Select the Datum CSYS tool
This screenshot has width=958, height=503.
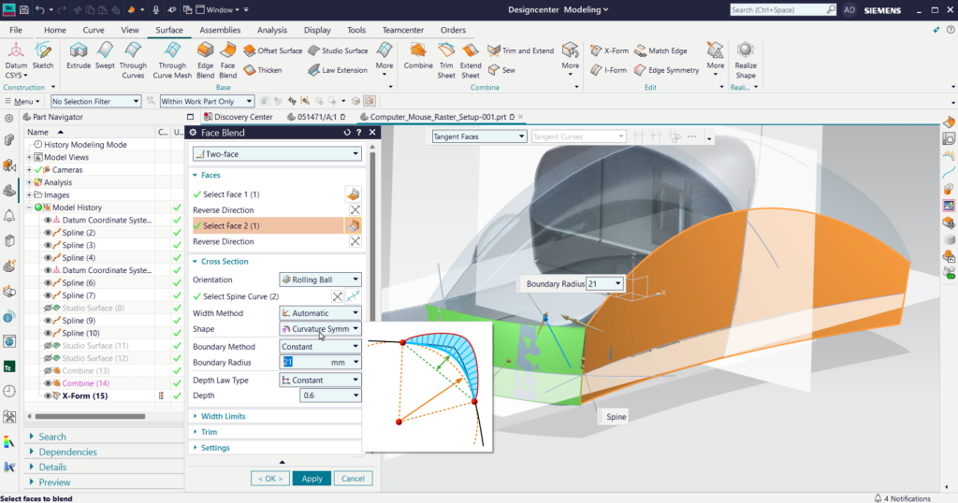pos(16,60)
